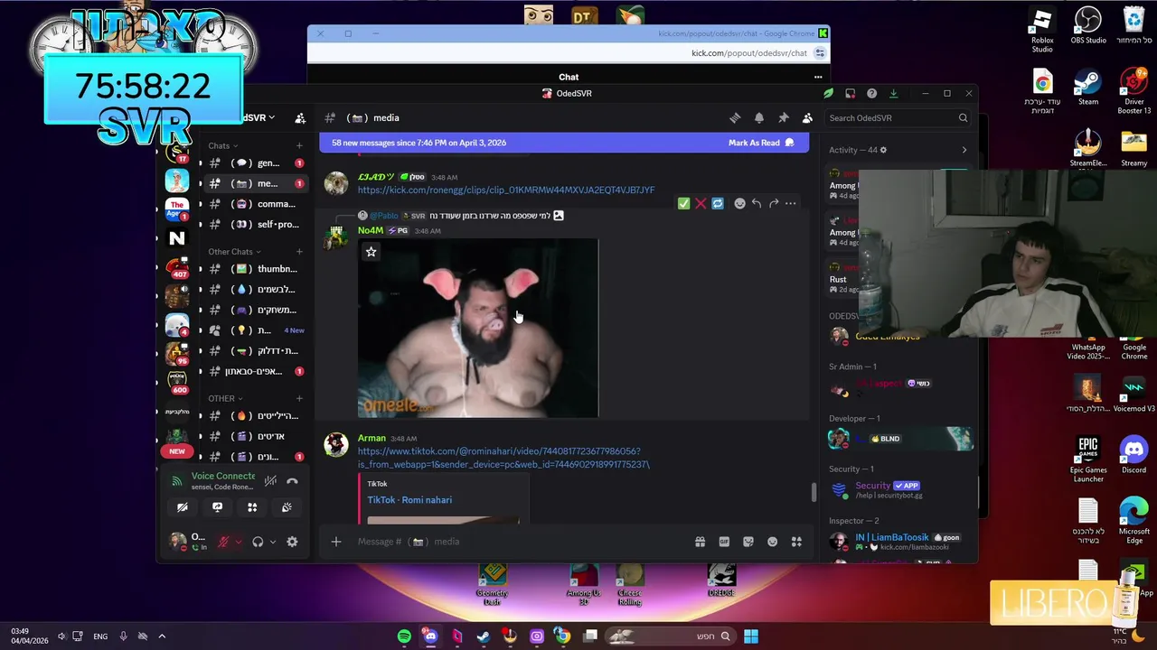Open the thumbn... channel
This screenshot has height=650, width=1157.
[256, 269]
